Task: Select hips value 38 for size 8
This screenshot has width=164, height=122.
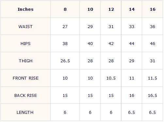Action: pos(65,43)
